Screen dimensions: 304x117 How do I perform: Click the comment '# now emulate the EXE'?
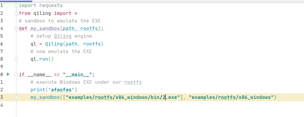coord(61,52)
